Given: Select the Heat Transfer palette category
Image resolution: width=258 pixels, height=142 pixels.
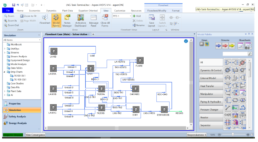Looking at the screenshot, I should click(211, 86).
